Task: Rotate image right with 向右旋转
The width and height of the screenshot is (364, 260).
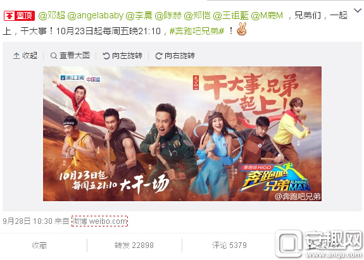Action: pos(175,56)
